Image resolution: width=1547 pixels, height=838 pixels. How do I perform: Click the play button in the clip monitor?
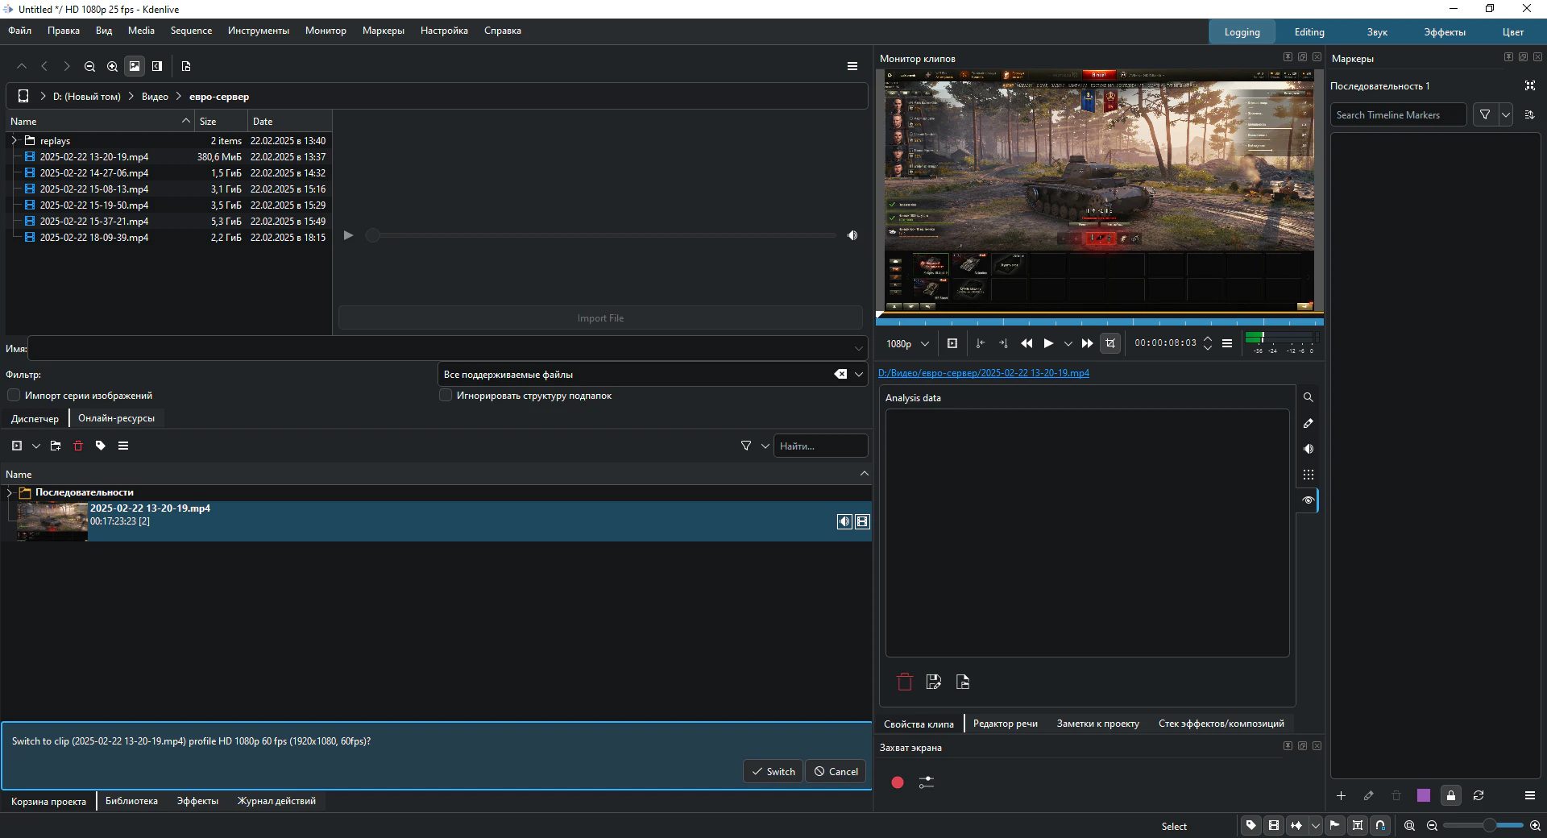click(x=1048, y=343)
